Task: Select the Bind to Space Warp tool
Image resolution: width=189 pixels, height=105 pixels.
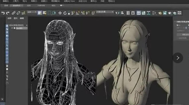Action: click(24, 13)
